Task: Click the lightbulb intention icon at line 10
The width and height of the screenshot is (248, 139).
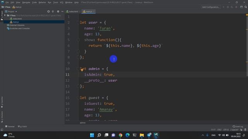Action: pos(82,70)
